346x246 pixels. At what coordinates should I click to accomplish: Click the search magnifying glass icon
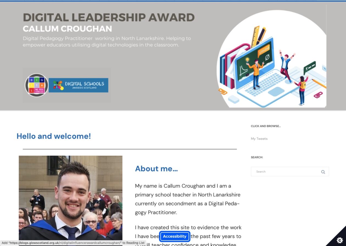pyautogui.click(x=323, y=171)
